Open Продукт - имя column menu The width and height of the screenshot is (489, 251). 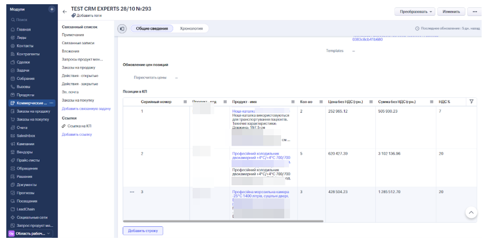[293, 102]
